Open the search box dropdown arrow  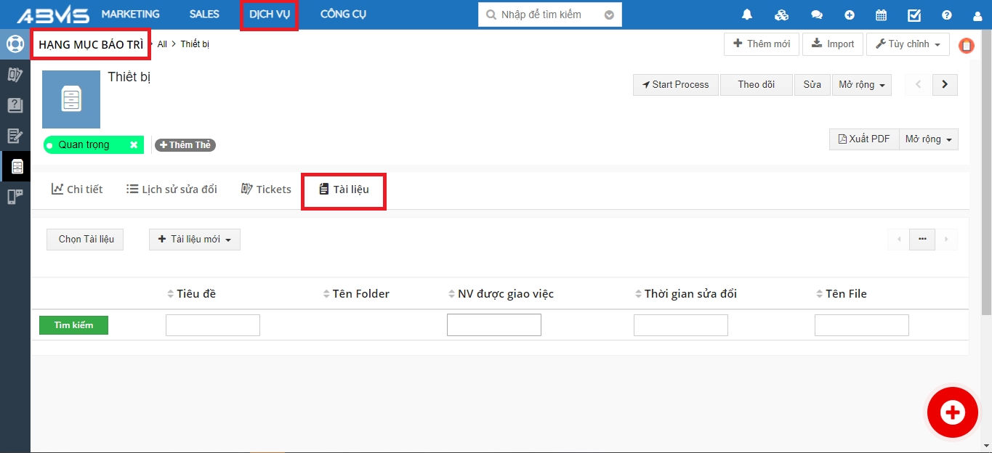[x=609, y=15]
